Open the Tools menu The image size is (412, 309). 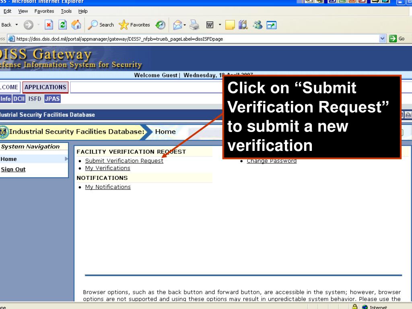(x=66, y=11)
